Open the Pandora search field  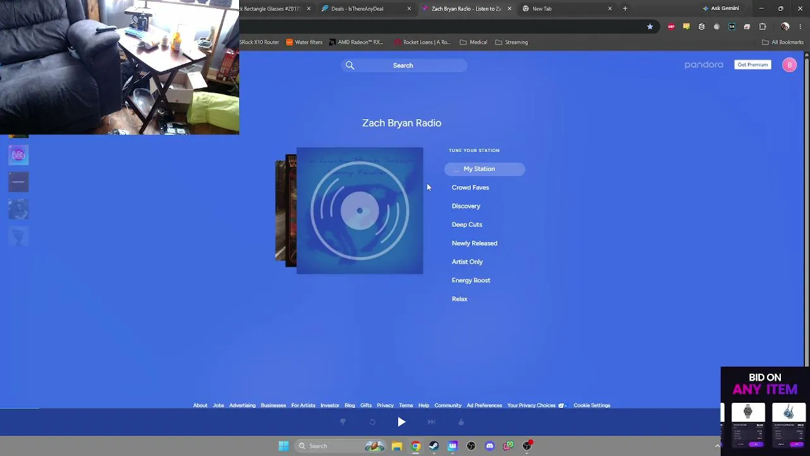404,65
